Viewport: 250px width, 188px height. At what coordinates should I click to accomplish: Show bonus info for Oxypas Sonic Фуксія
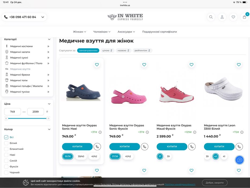[147, 132]
